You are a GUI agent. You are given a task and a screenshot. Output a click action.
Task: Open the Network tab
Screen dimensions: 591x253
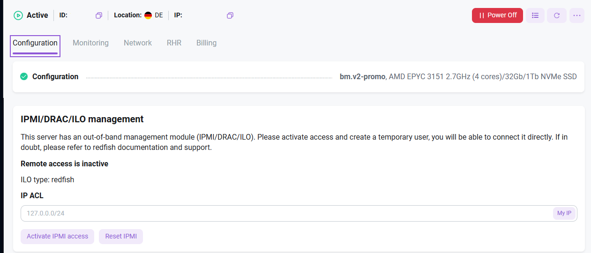click(x=138, y=43)
